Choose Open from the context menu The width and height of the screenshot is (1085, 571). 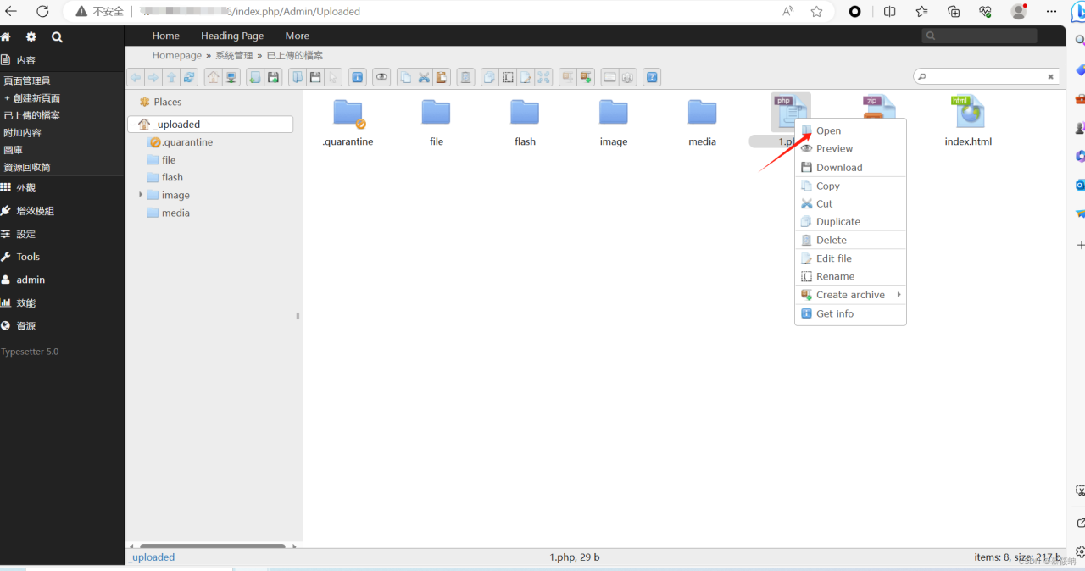tap(828, 130)
